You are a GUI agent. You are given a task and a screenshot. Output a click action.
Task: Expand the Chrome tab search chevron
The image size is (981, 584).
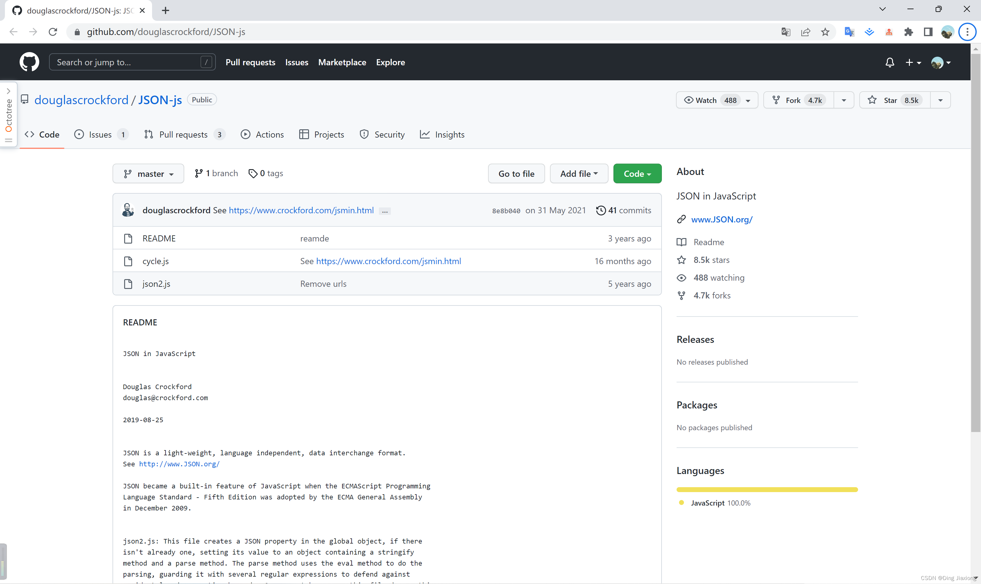(882, 9)
